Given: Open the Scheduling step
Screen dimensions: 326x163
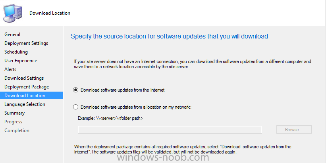Looking at the screenshot, I should pyautogui.click(x=16, y=52).
